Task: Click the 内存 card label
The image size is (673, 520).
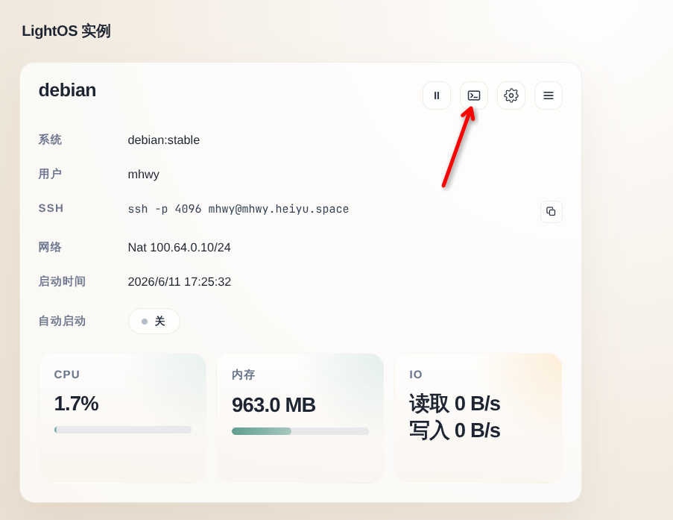Action: pyautogui.click(x=244, y=375)
